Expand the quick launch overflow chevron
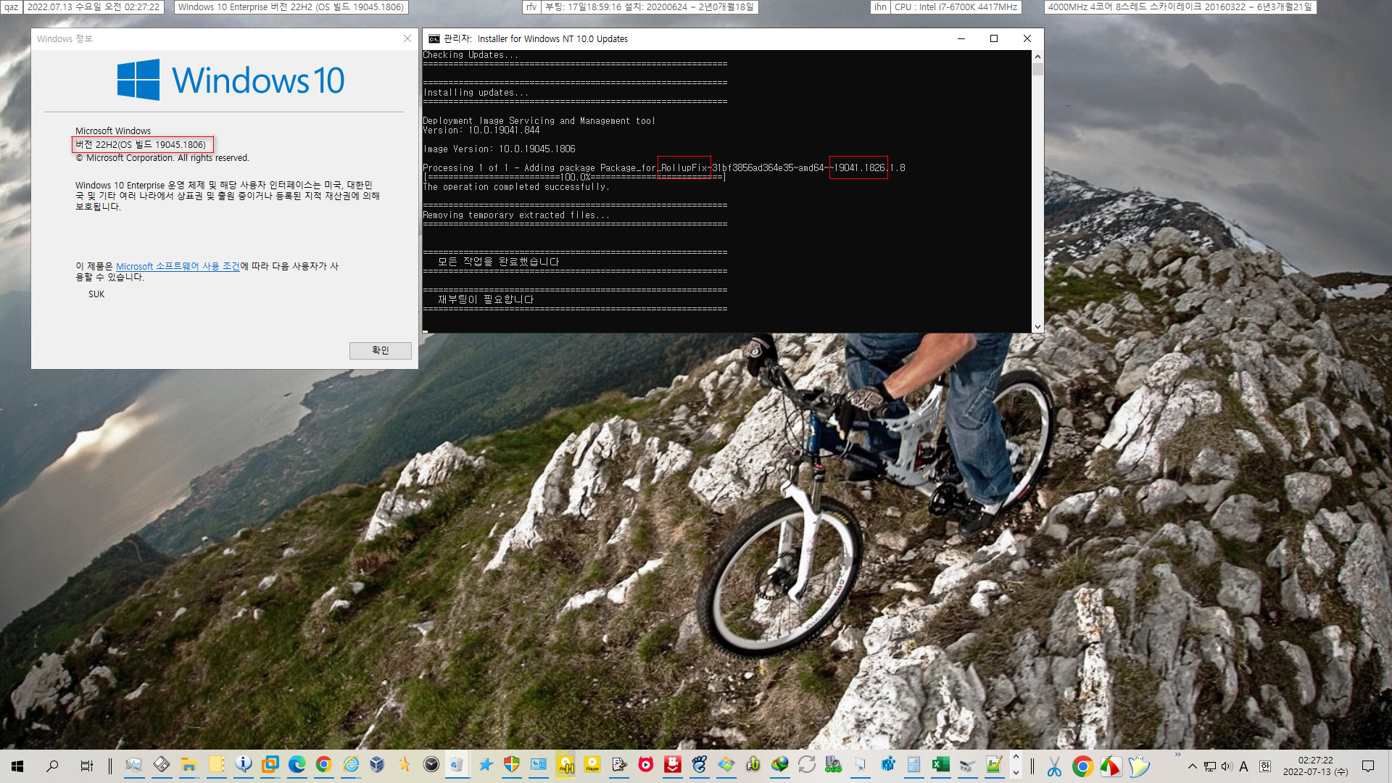This screenshot has height=783, width=1392. 1177,755
